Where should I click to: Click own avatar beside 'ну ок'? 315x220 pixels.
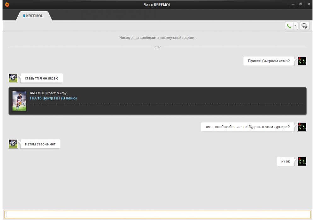coord(302,161)
